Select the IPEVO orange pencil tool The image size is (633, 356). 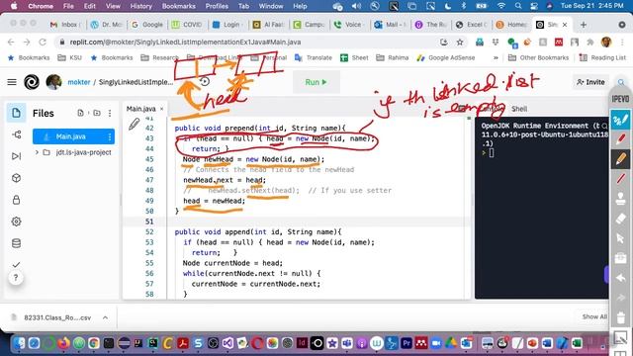point(620,158)
